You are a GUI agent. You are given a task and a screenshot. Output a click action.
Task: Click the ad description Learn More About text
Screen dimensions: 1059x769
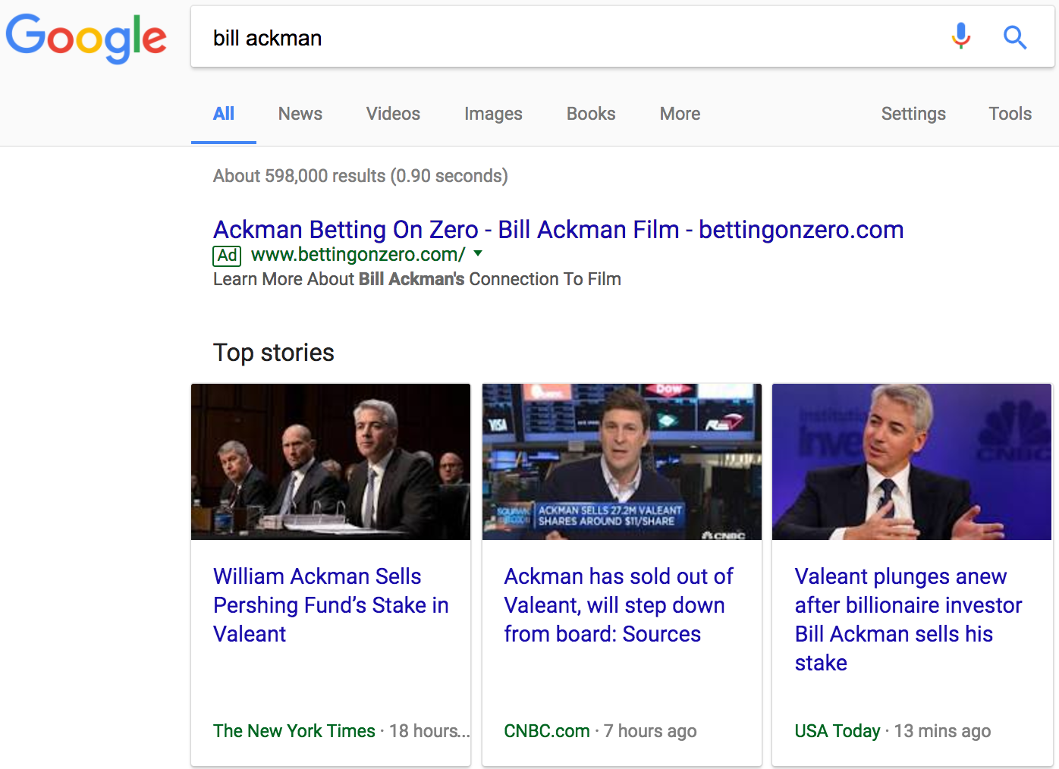click(x=417, y=279)
